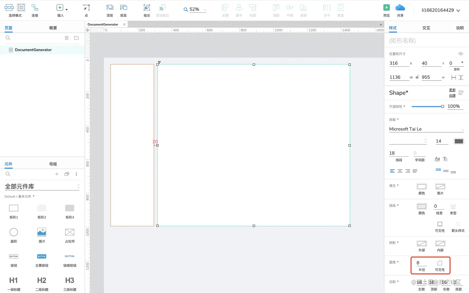
Task: Fit width to text icon
Action: tap(453, 78)
